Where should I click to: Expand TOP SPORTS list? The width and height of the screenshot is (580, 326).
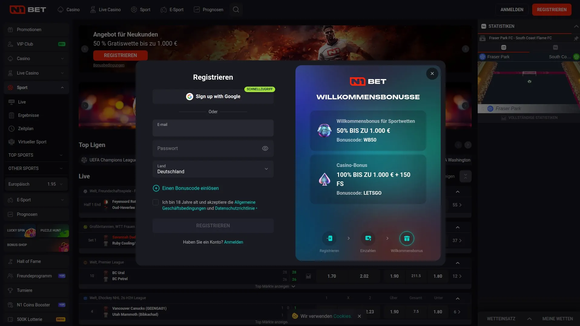(x=61, y=155)
